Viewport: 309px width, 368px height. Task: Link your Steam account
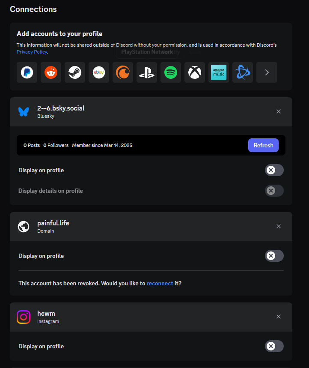click(x=75, y=72)
